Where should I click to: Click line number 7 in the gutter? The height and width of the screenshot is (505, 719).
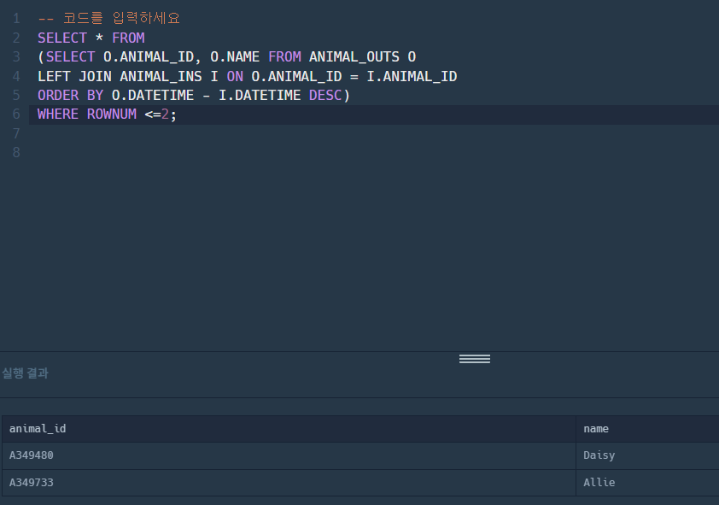pyautogui.click(x=16, y=133)
